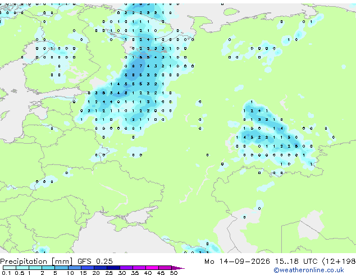This screenshot has width=356, height=275.
Task: Select the (12+198 forecast offset text
Action: [339, 262]
